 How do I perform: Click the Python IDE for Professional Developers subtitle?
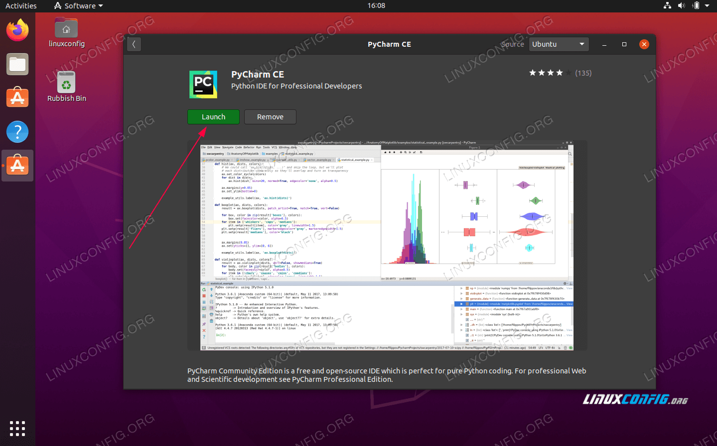[x=296, y=86]
